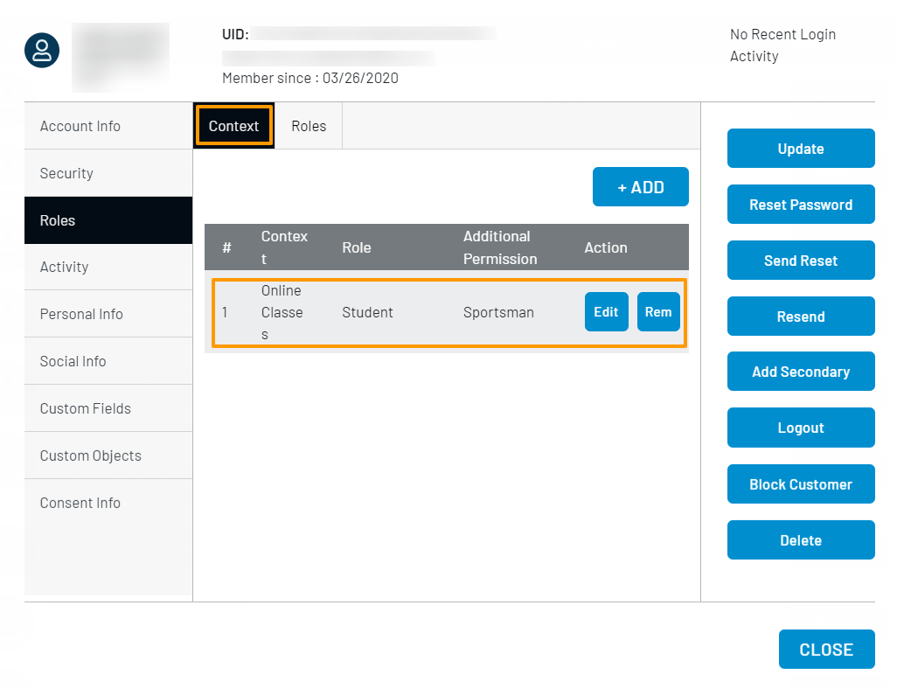Viewport: 897px width, 689px height.
Task: Open the Consent Info section
Action: click(80, 503)
